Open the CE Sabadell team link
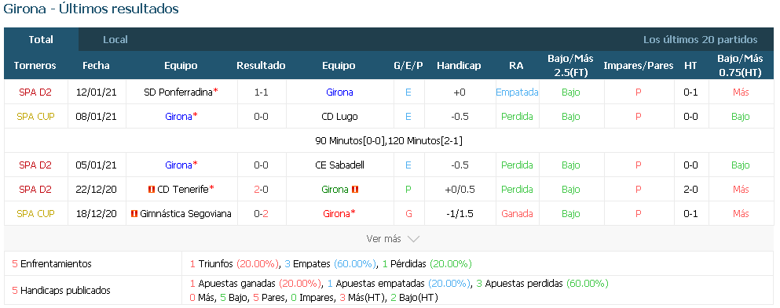 pos(339,165)
